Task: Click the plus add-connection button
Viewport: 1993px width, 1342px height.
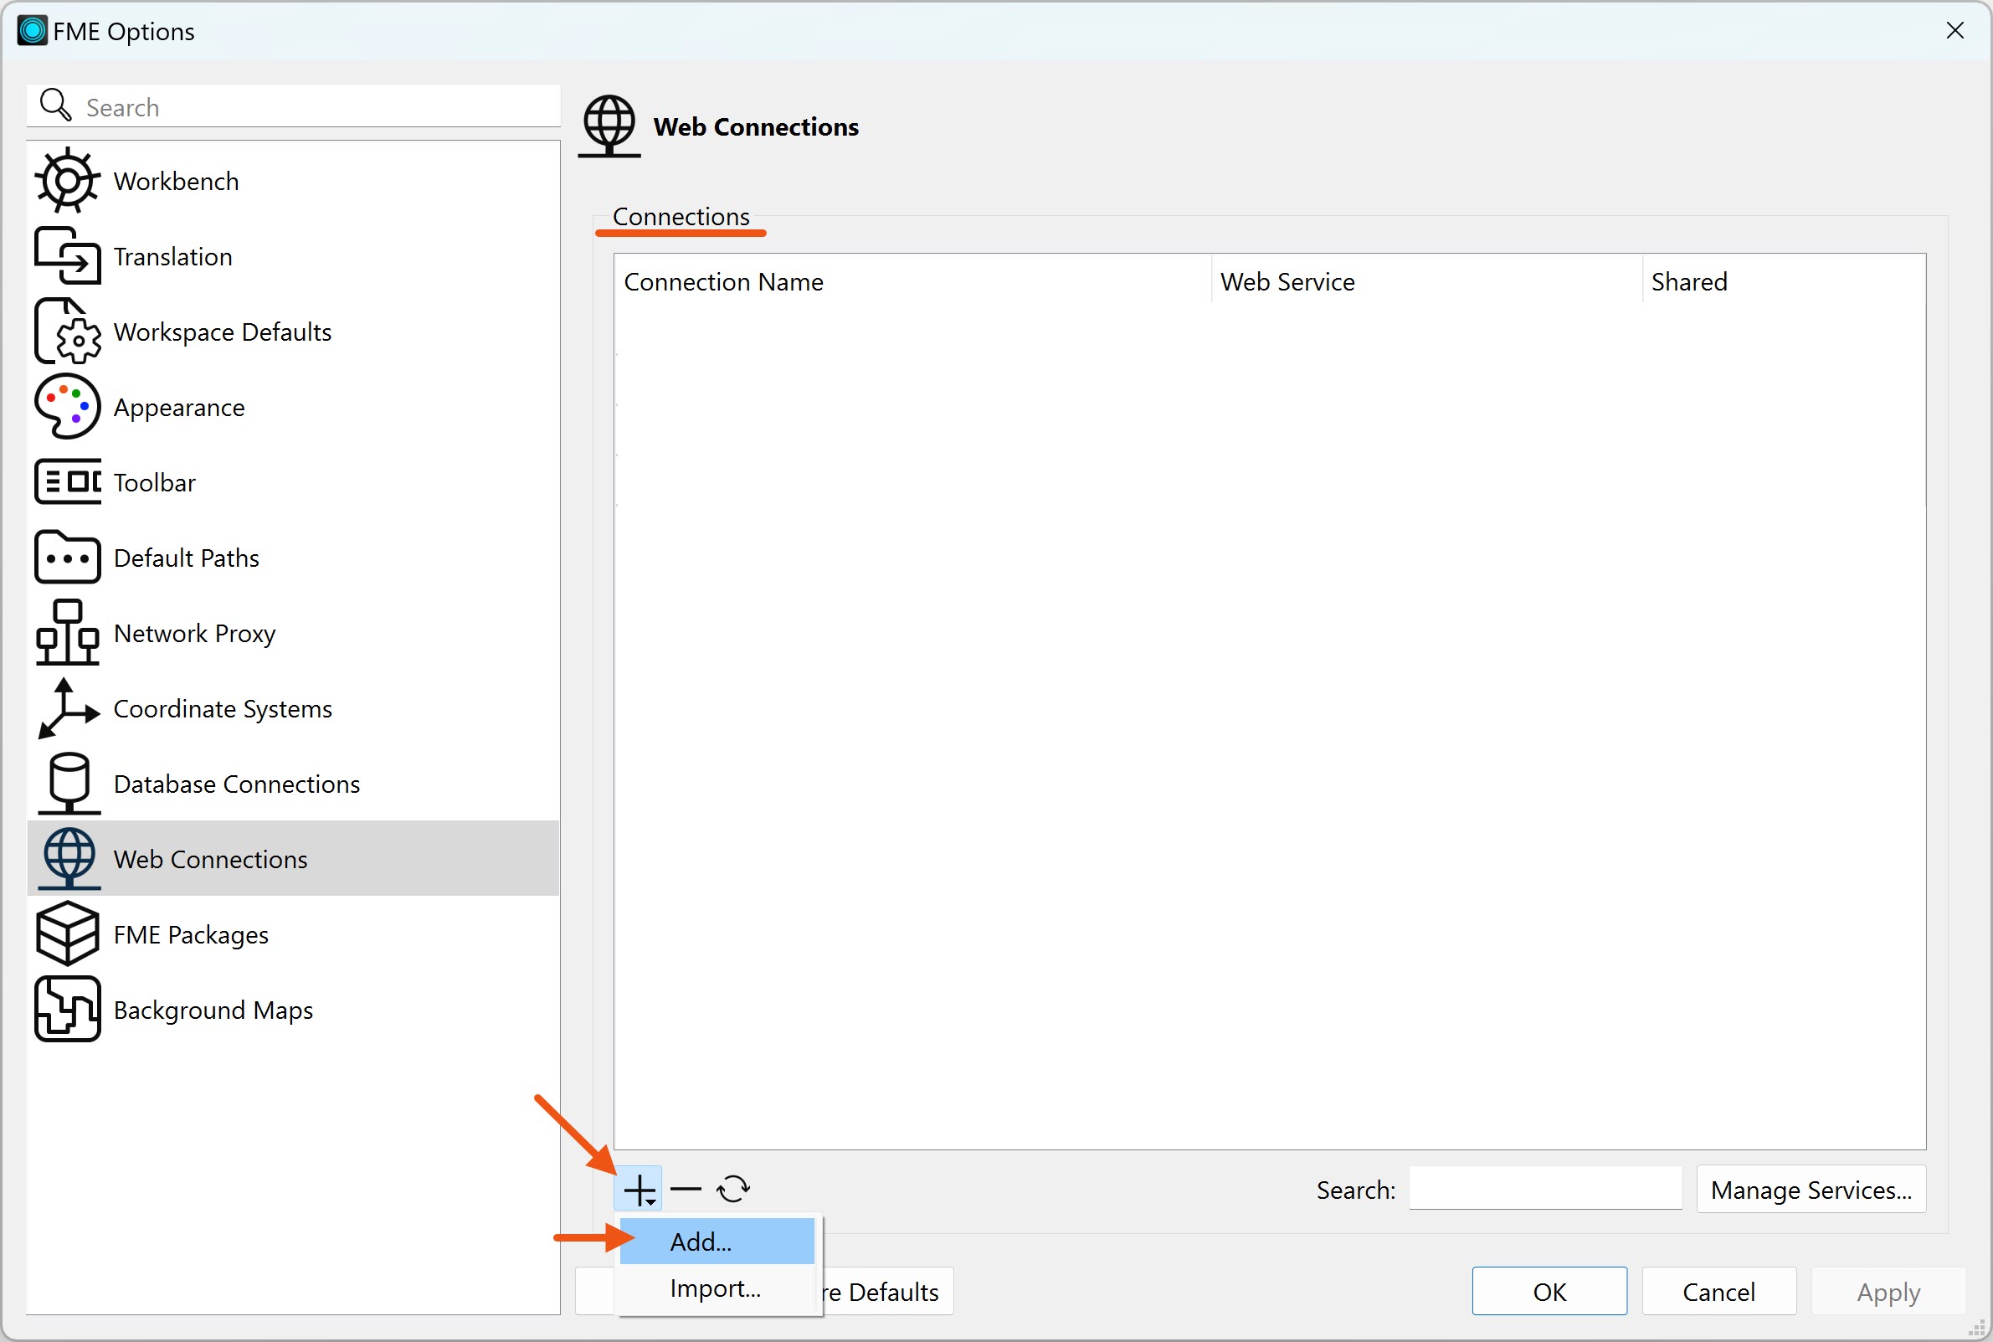Action: 639,1189
